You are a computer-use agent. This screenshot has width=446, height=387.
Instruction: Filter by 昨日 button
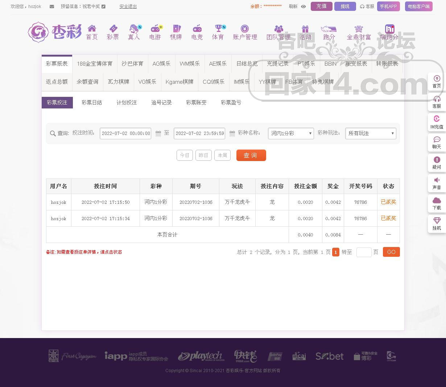(203, 155)
